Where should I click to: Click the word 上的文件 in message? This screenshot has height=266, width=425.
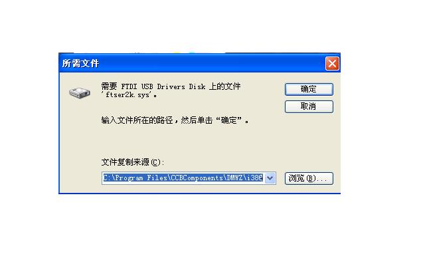pyautogui.click(x=225, y=86)
